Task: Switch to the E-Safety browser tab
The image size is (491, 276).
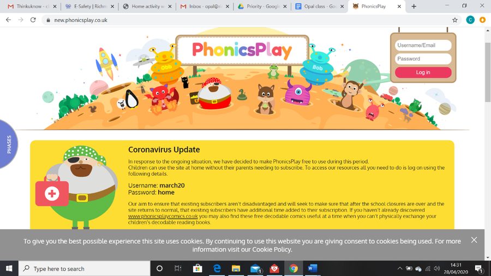Action: click(x=89, y=6)
